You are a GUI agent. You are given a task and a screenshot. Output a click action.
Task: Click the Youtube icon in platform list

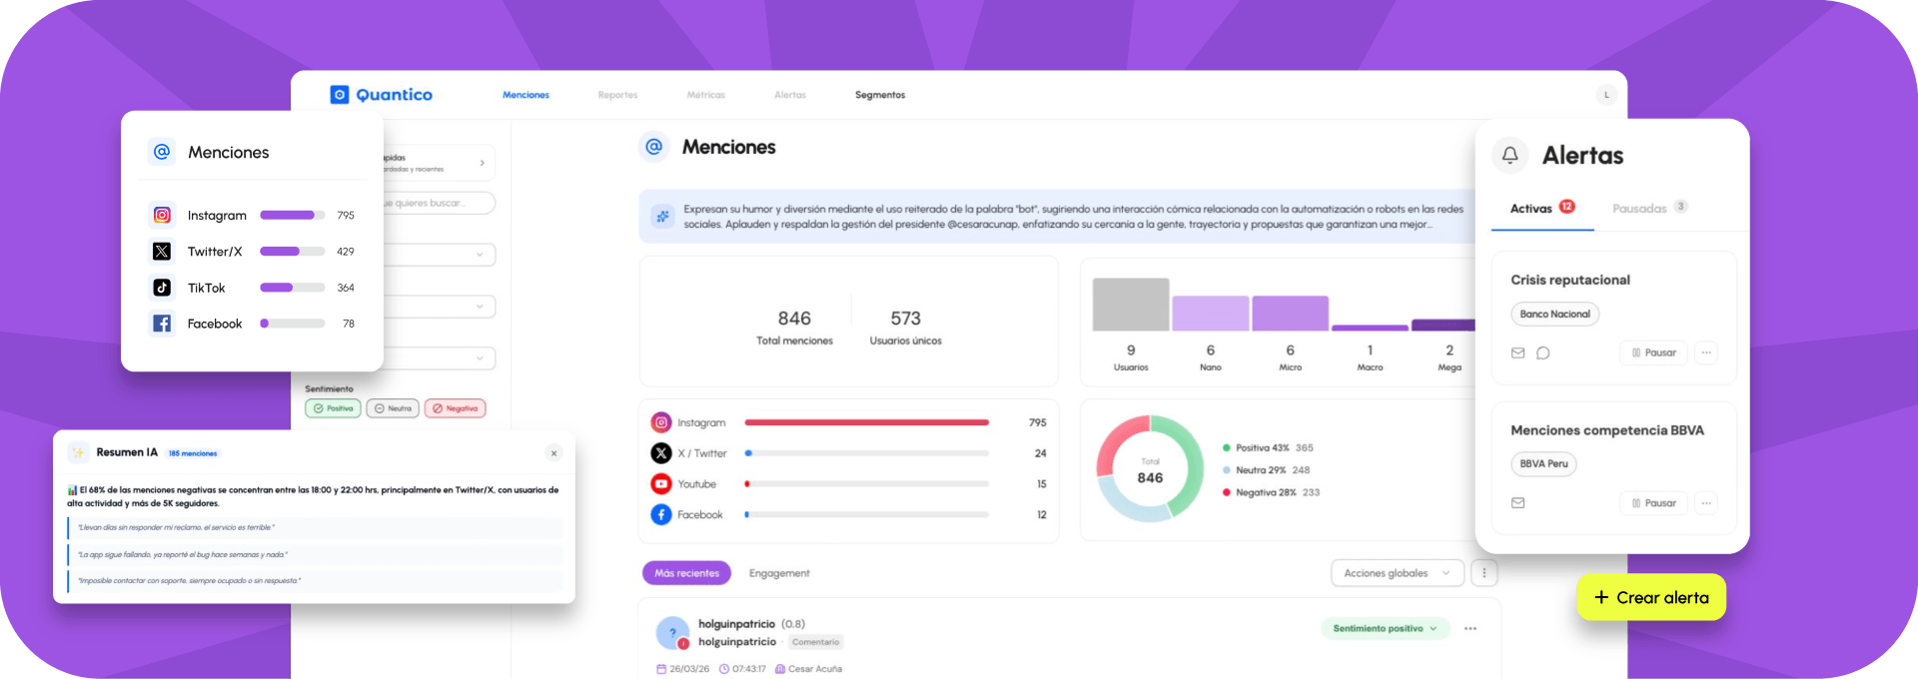point(661,484)
